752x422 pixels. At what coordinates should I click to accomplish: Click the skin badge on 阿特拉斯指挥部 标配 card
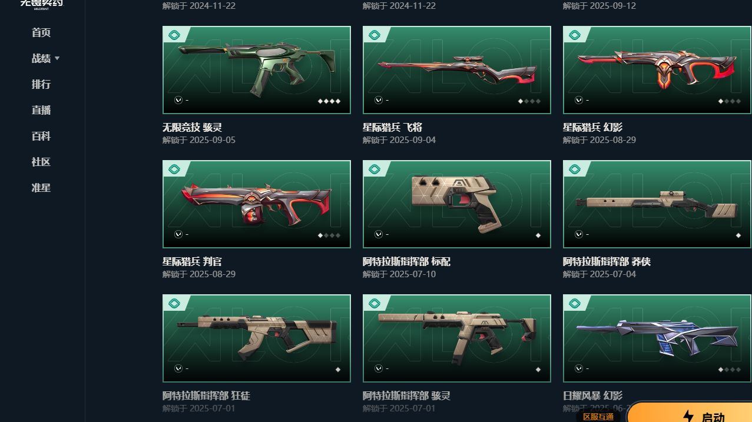[375, 170]
